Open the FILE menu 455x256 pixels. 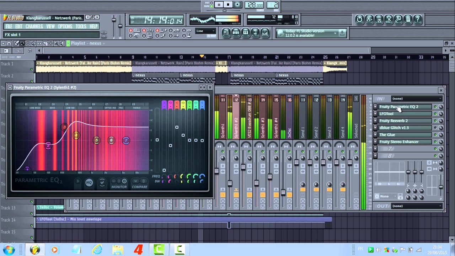pos(9,27)
